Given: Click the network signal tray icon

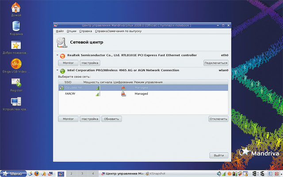Looking at the screenshot, I should coord(224,174).
